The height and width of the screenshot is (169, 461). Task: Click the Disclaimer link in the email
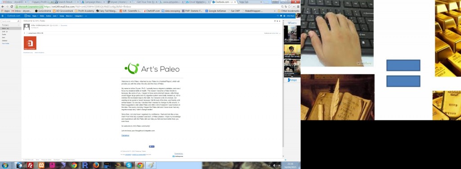[125, 135]
